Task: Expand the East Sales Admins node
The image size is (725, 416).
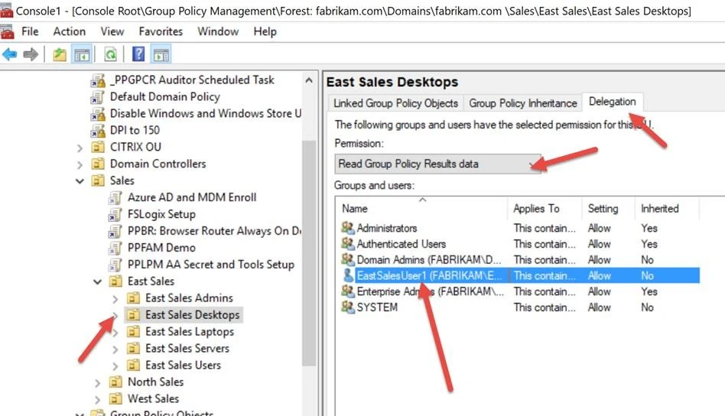Action: 115,298
